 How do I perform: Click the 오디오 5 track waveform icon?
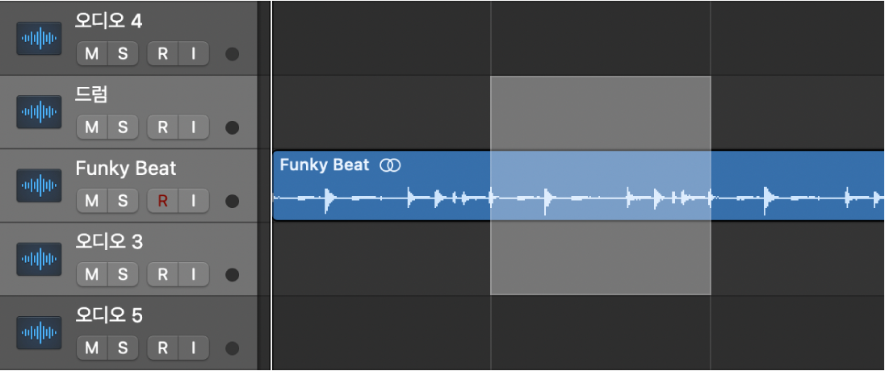tap(40, 332)
